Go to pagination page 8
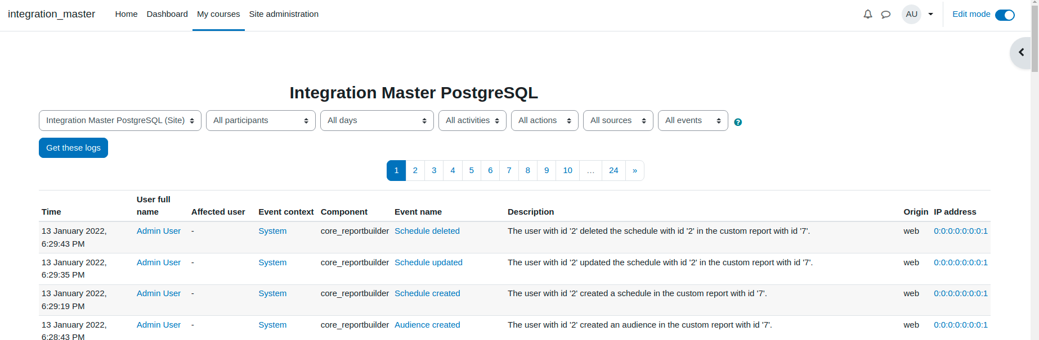 528,170
